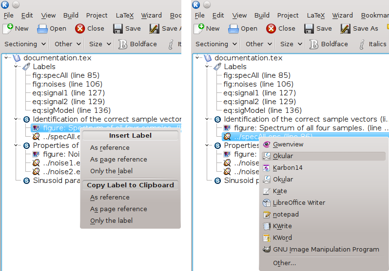The height and width of the screenshot is (271, 389).
Task: Open with KWord from context menu
Action: 324,237
